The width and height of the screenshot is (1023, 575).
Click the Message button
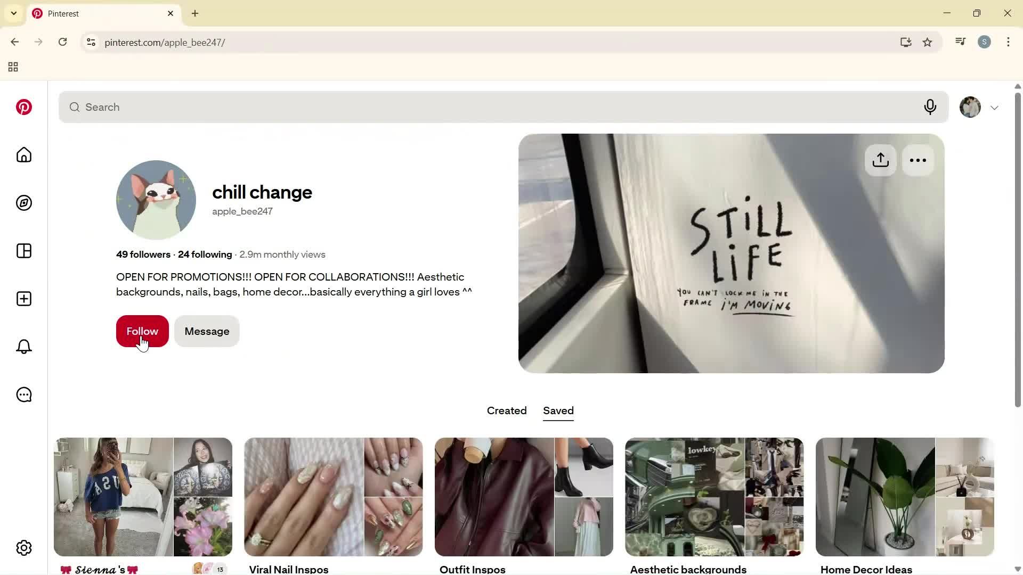pyautogui.click(x=207, y=331)
